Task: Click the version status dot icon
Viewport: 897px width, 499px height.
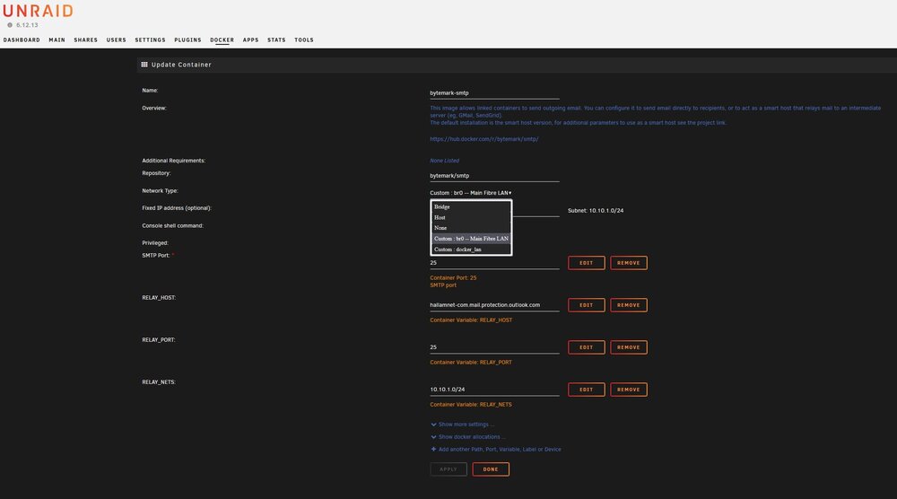Action: pyautogui.click(x=10, y=25)
